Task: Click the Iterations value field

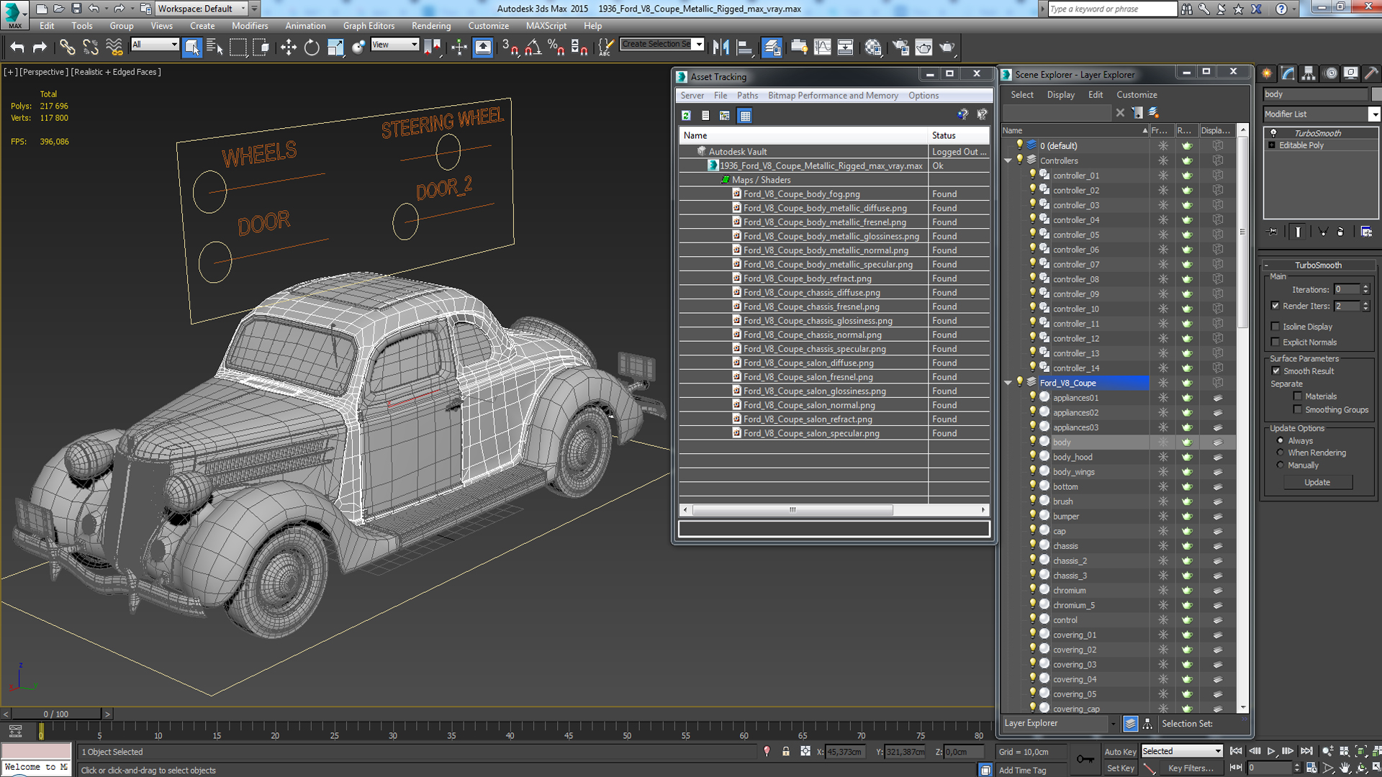Action: (1347, 289)
